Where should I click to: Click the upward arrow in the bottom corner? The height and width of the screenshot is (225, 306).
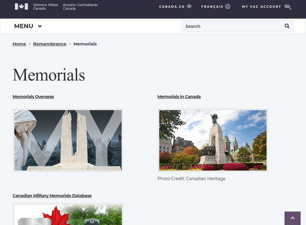pos(292,217)
